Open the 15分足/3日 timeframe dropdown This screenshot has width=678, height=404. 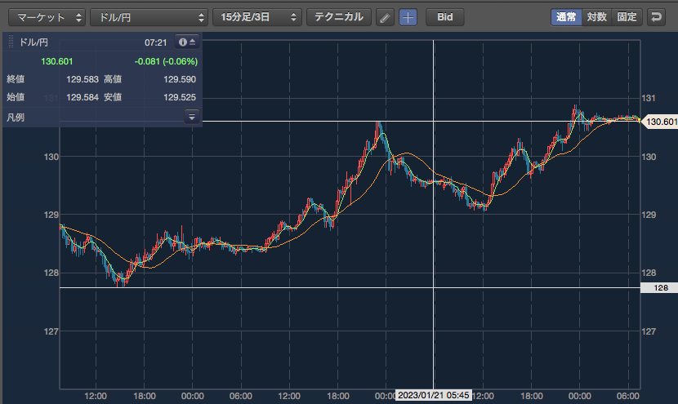[x=256, y=17]
